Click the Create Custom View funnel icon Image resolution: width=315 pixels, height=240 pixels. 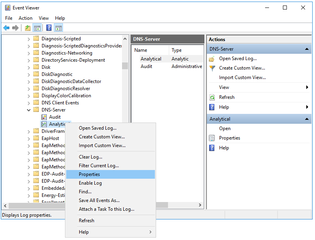[212, 68]
